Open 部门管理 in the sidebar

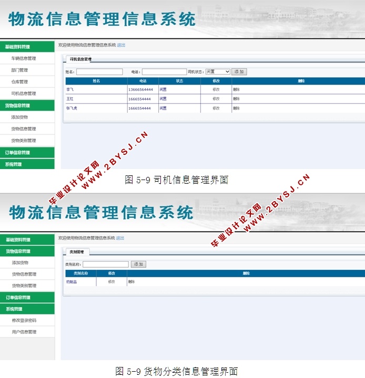pyautogui.click(x=19, y=70)
